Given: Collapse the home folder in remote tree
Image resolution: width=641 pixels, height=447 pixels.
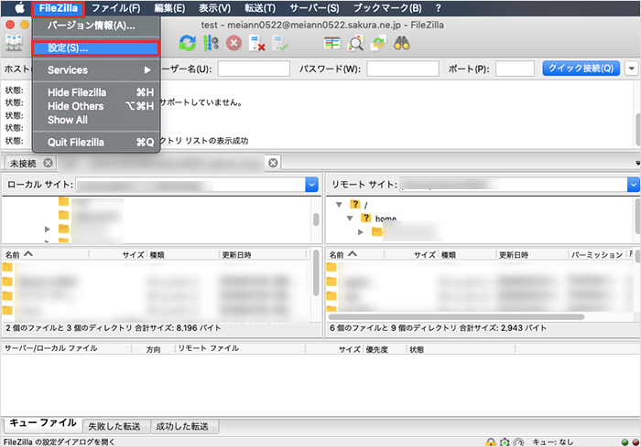Looking at the screenshot, I should pyautogui.click(x=351, y=218).
